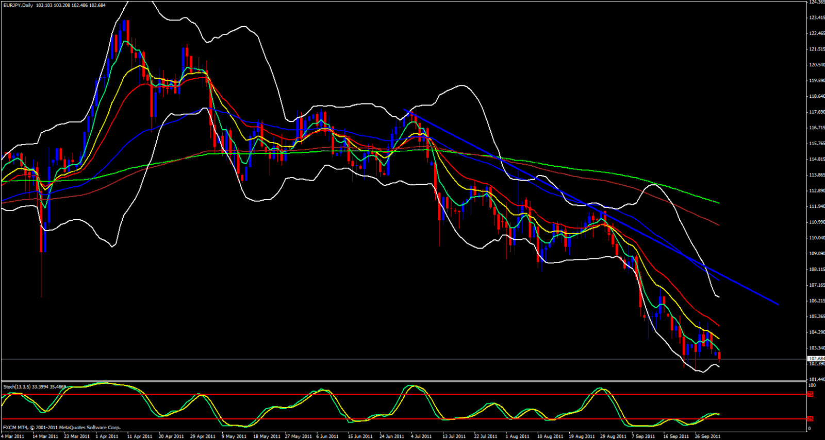Image resolution: width=825 pixels, height=440 pixels.
Task: Select the Stoch(13,3,5) indicator label
Action: (17, 386)
